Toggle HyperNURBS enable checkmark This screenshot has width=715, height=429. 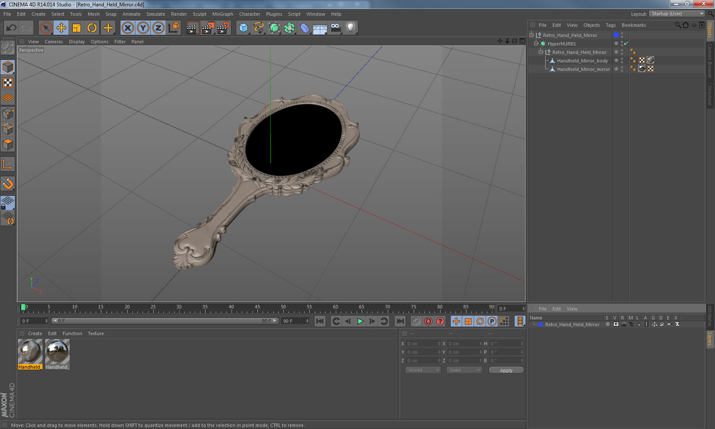tap(626, 44)
